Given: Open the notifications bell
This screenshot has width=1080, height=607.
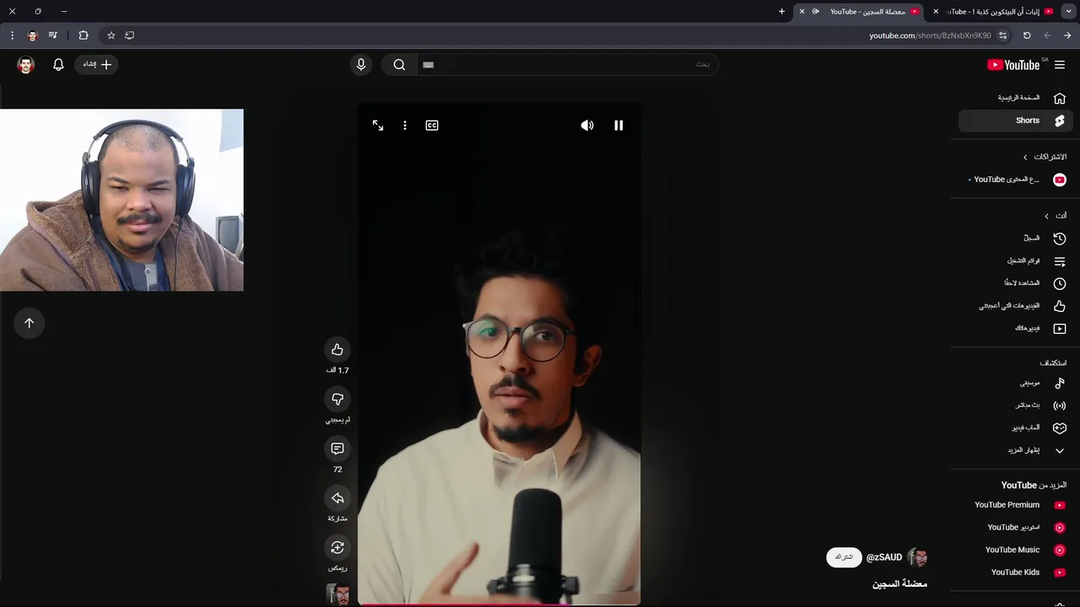Looking at the screenshot, I should pos(58,64).
